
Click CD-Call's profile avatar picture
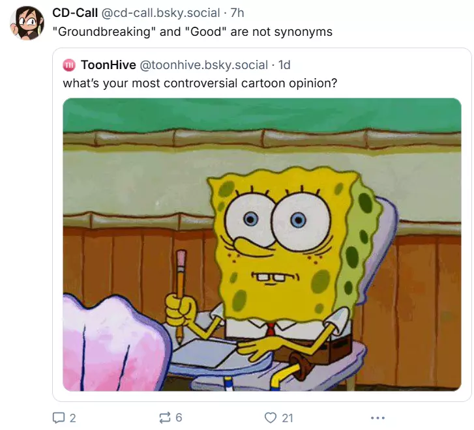pyautogui.click(x=27, y=23)
